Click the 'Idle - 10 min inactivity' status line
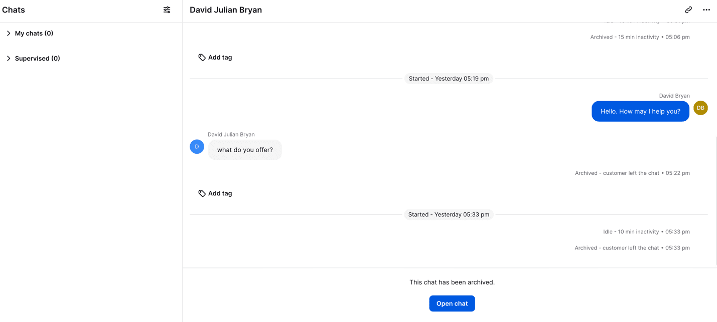717x322 pixels. coord(646,231)
